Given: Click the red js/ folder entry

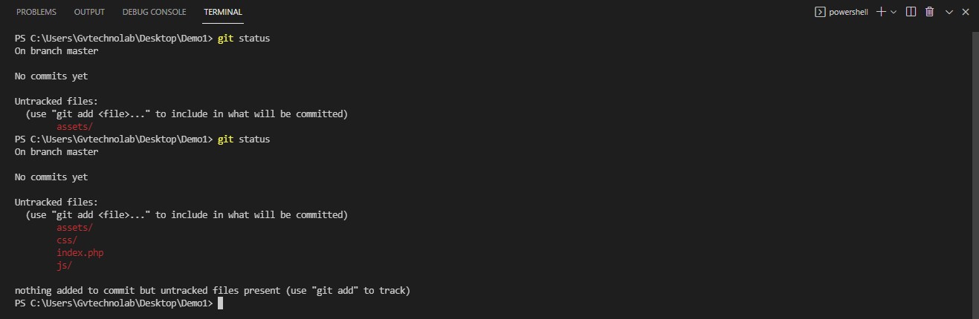Looking at the screenshot, I should 65,266.
